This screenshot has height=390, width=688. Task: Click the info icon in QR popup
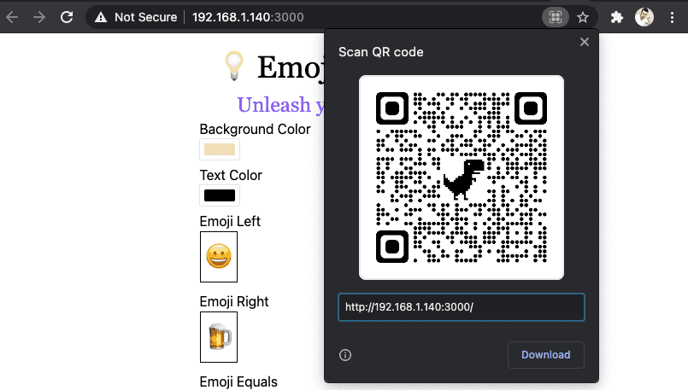click(345, 355)
